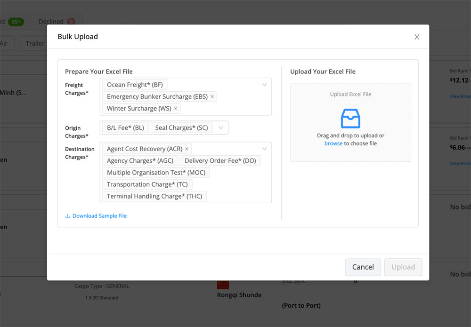Cancel the bulk upload

pos(363,267)
